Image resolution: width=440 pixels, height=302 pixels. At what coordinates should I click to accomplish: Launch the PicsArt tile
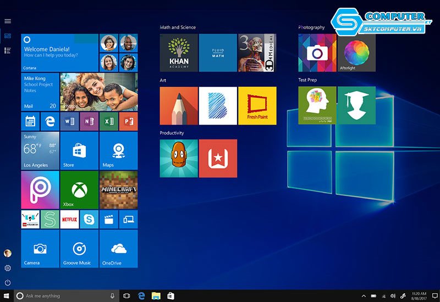coord(40,190)
